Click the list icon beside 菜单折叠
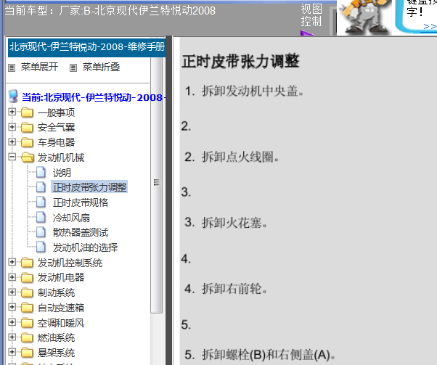 pyautogui.click(x=73, y=67)
